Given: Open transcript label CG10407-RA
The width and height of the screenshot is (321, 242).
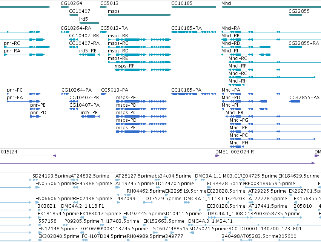Looking at the screenshot, I should 84,43.
